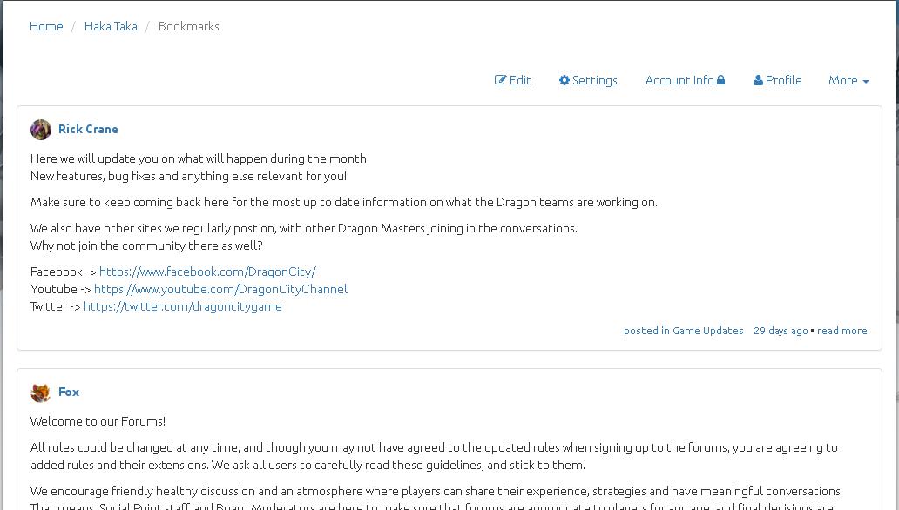Click the More dropdown caret arrow
899x510 pixels.
[866, 81]
